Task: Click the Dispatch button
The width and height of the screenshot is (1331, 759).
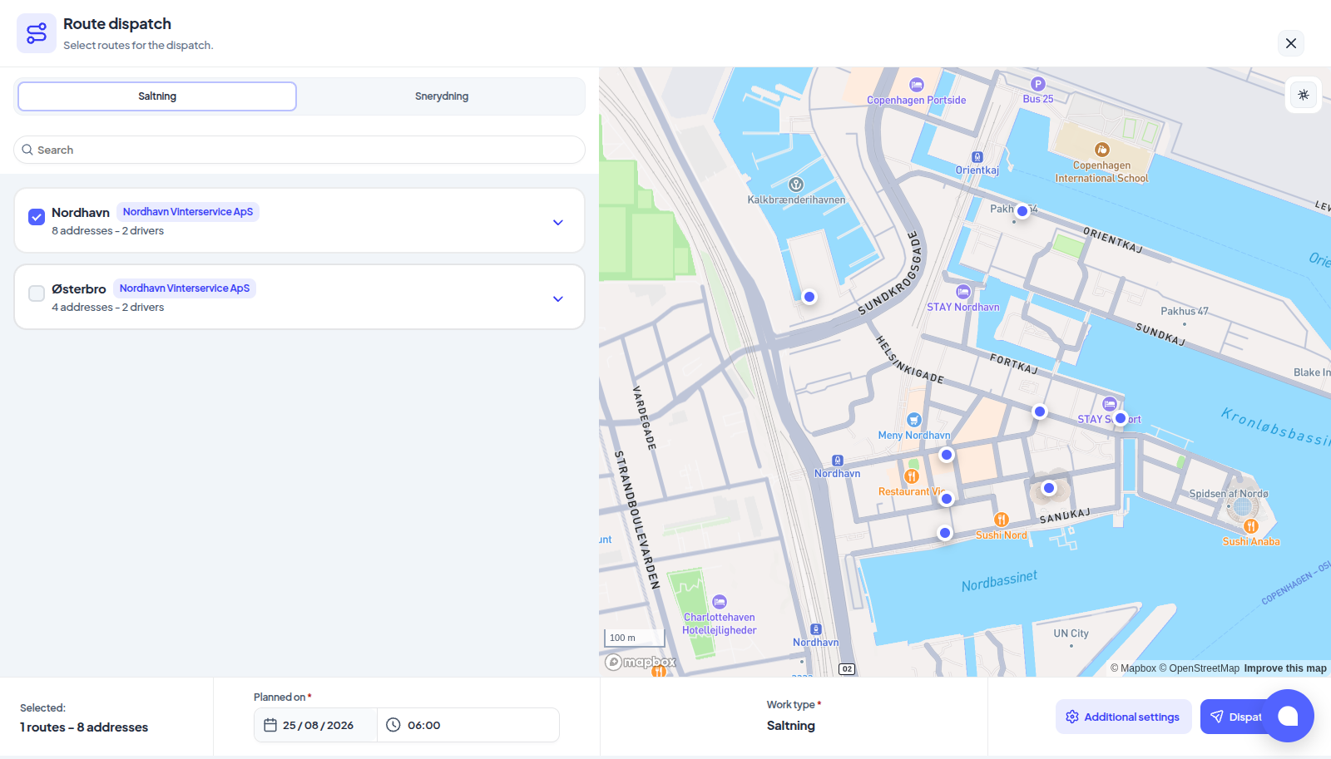Action: (1236, 717)
